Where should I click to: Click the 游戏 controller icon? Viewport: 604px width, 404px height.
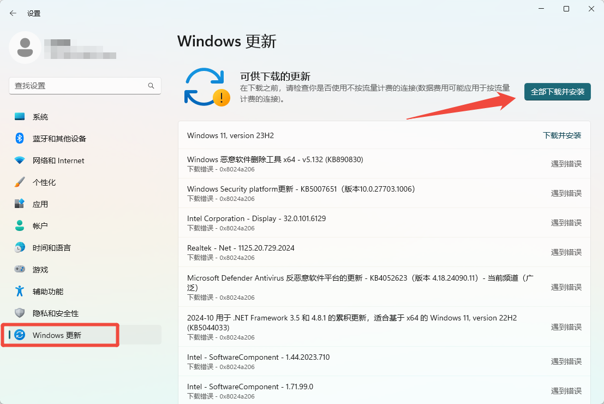click(x=20, y=269)
